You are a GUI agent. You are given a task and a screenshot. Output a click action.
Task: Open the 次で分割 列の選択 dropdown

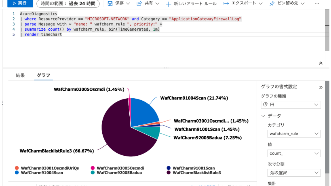pyautogui.click(x=294, y=173)
